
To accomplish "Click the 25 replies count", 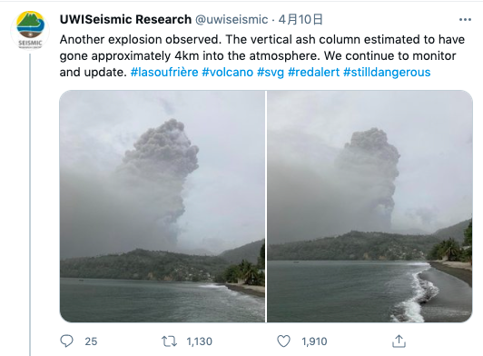I will pos(91,341).
